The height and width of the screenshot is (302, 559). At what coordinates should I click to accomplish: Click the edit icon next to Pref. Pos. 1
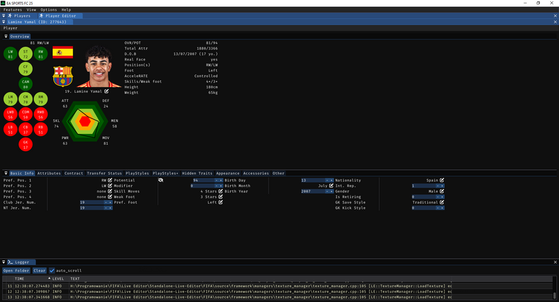point(110,180)
